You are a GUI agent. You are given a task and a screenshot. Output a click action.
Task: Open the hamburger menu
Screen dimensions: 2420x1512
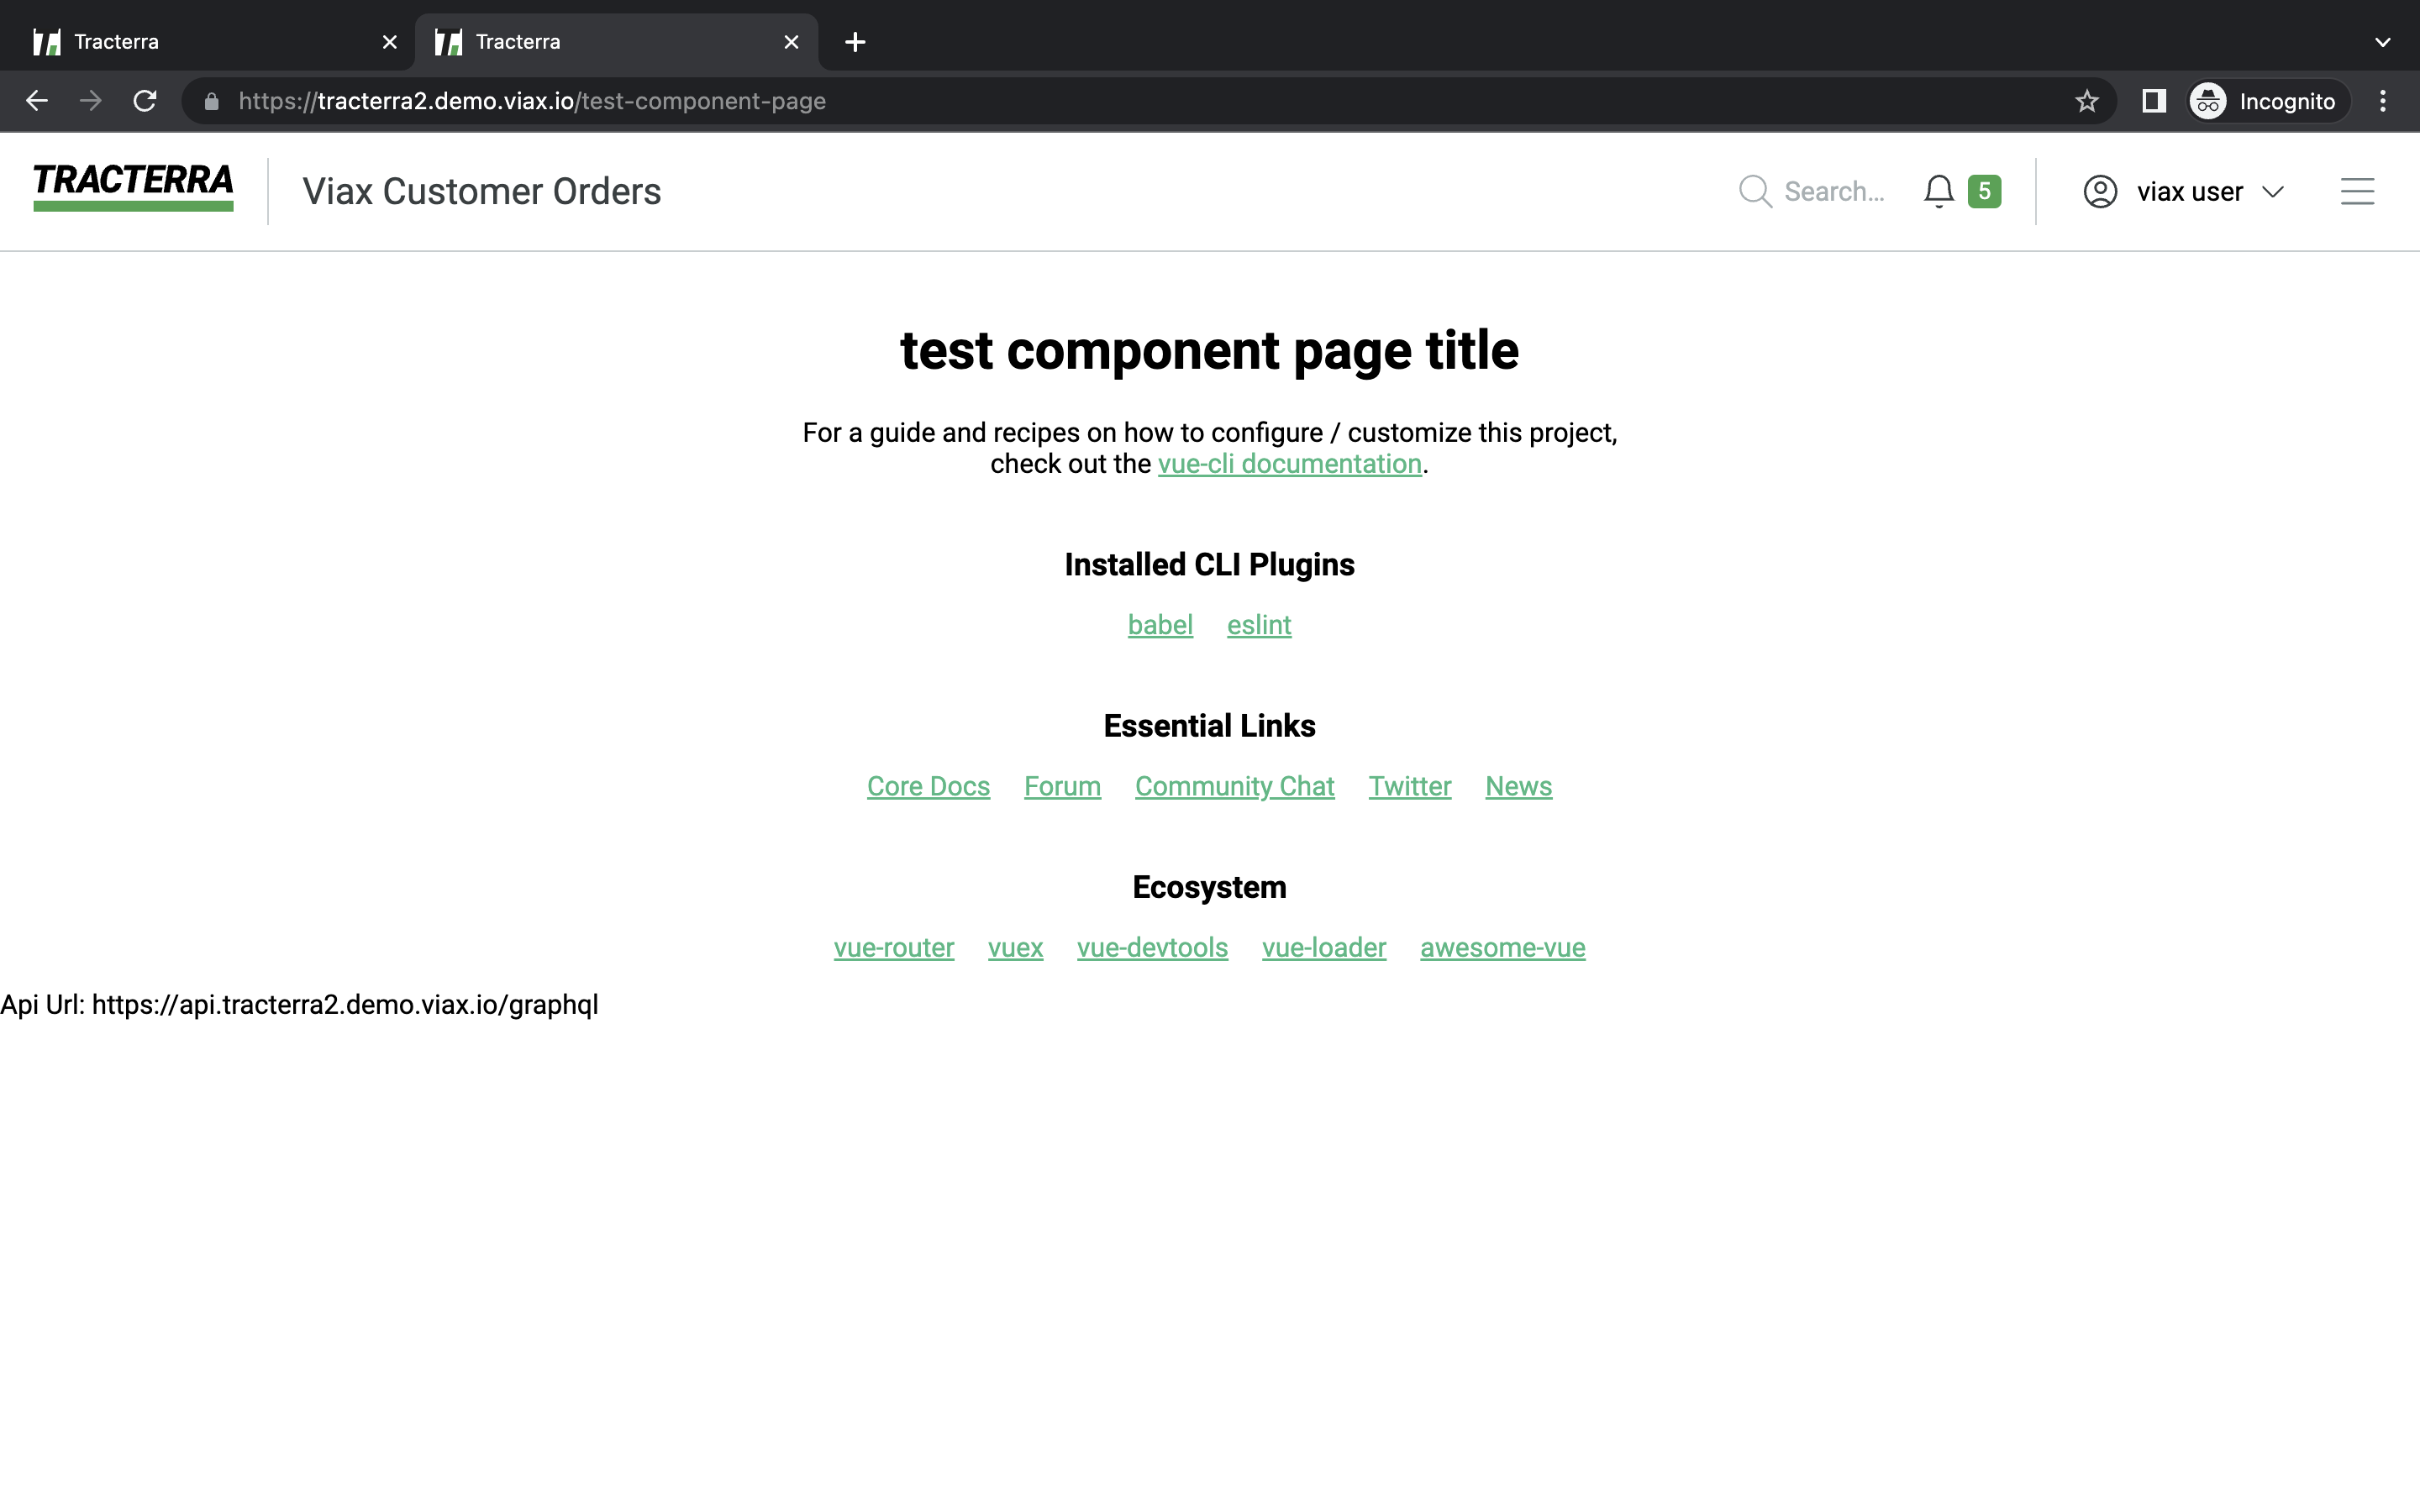(2357, 191)
